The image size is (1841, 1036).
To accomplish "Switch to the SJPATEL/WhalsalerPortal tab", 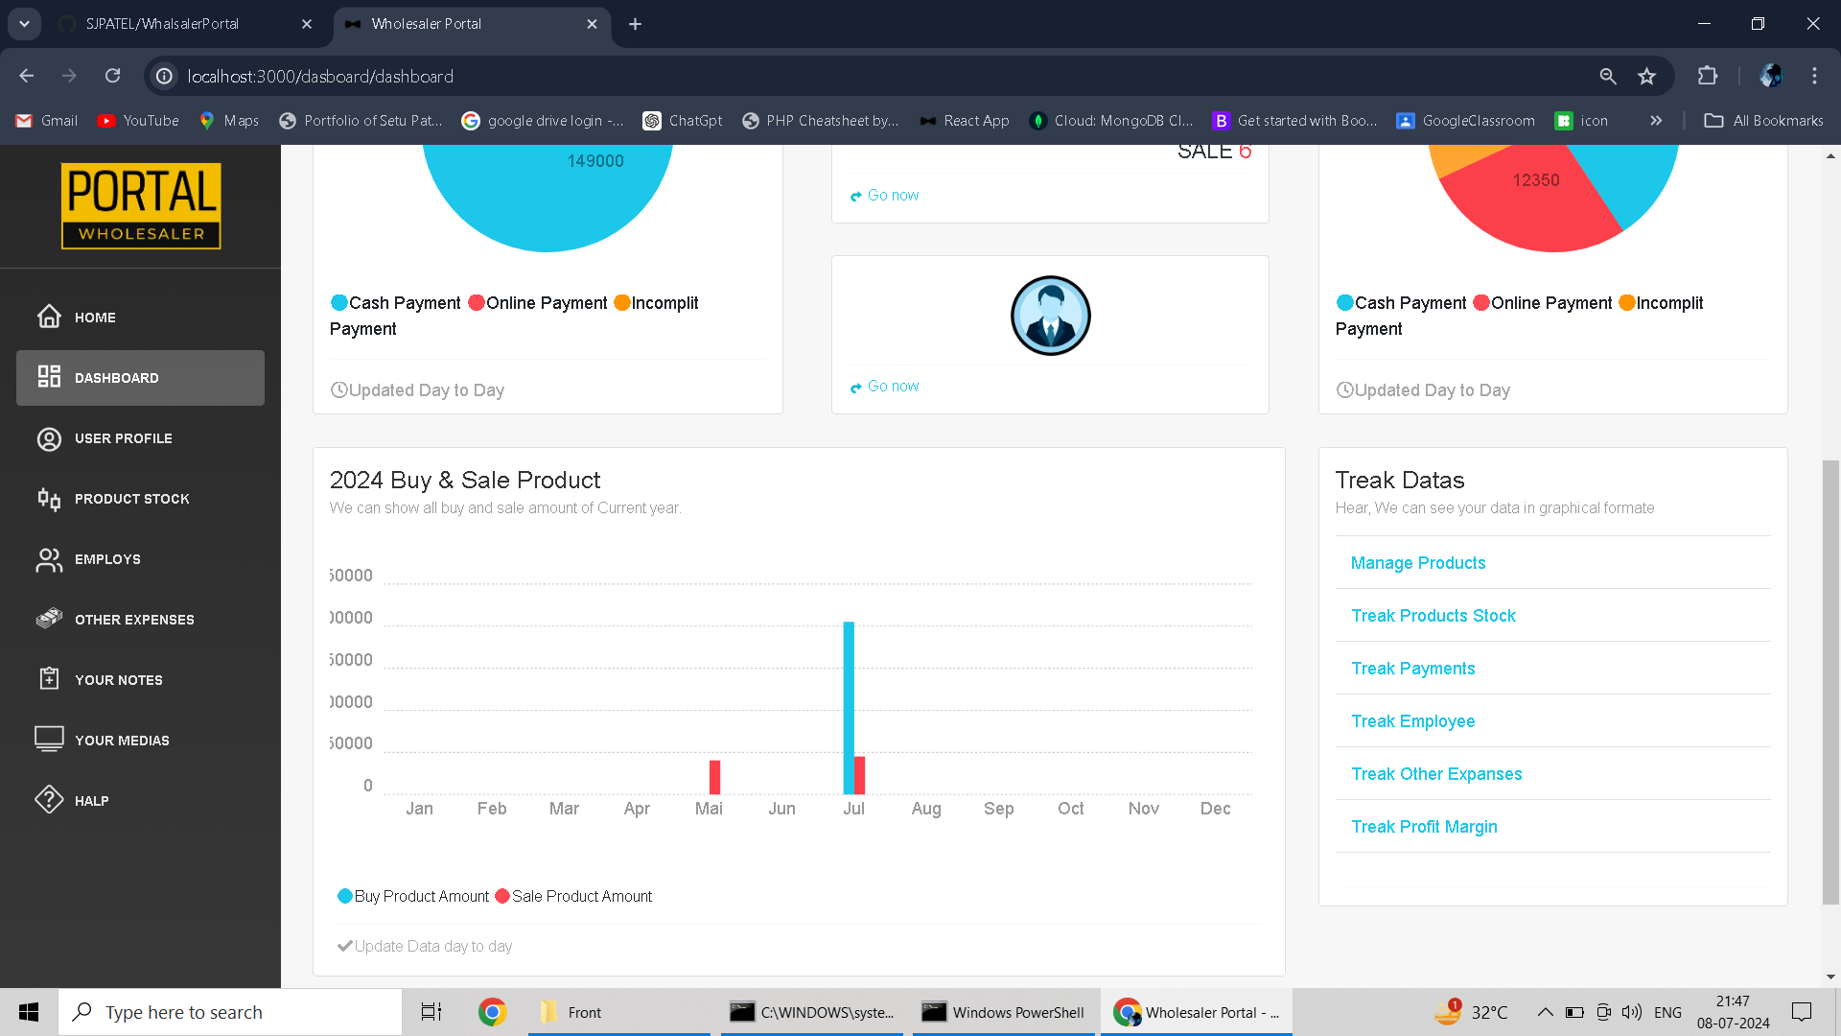I will [163, 24].
